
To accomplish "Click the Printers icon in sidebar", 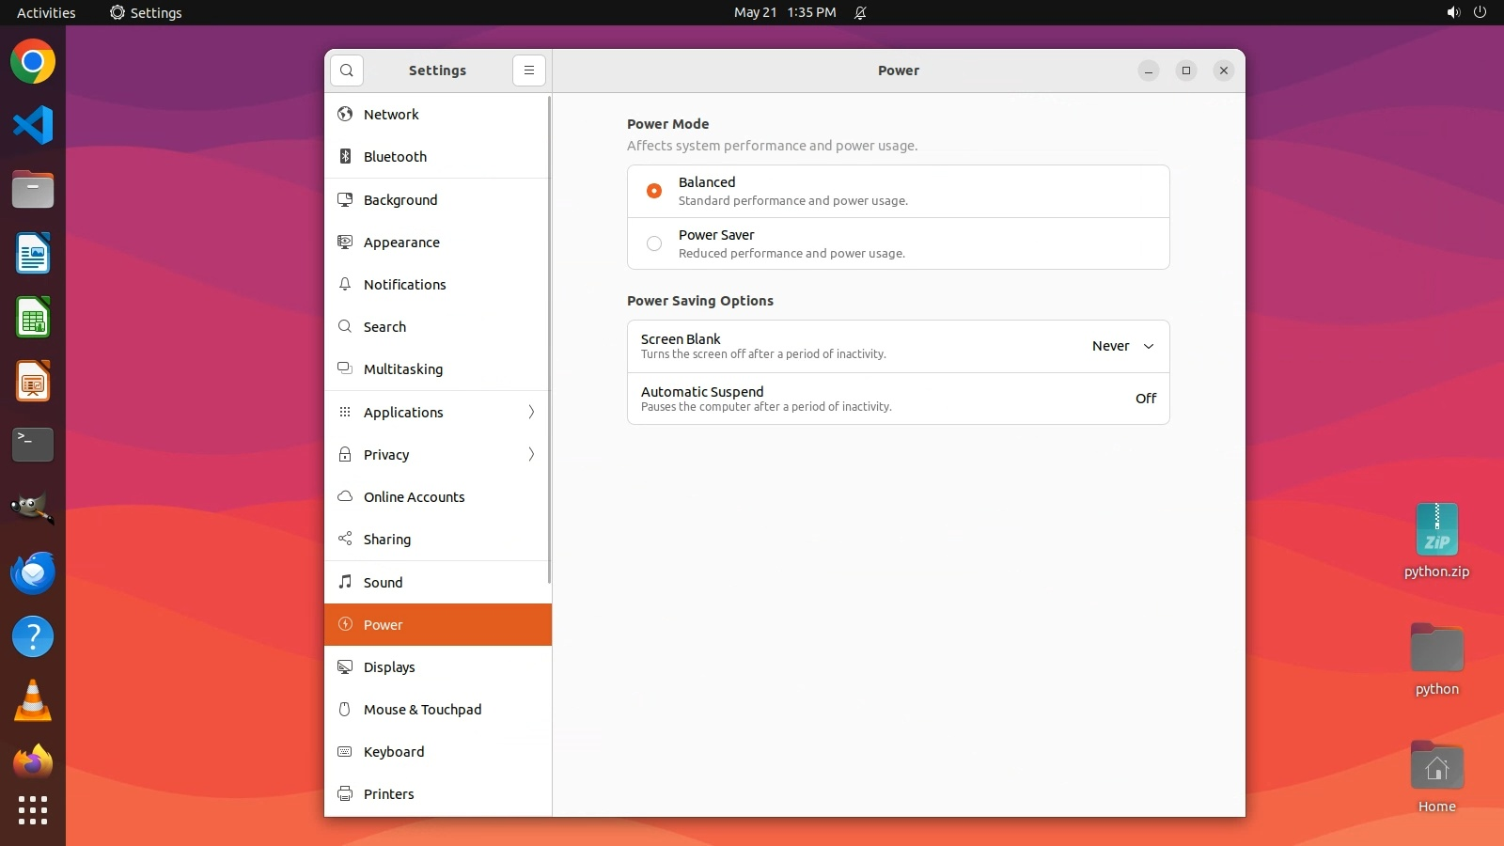I will point(345,794).
